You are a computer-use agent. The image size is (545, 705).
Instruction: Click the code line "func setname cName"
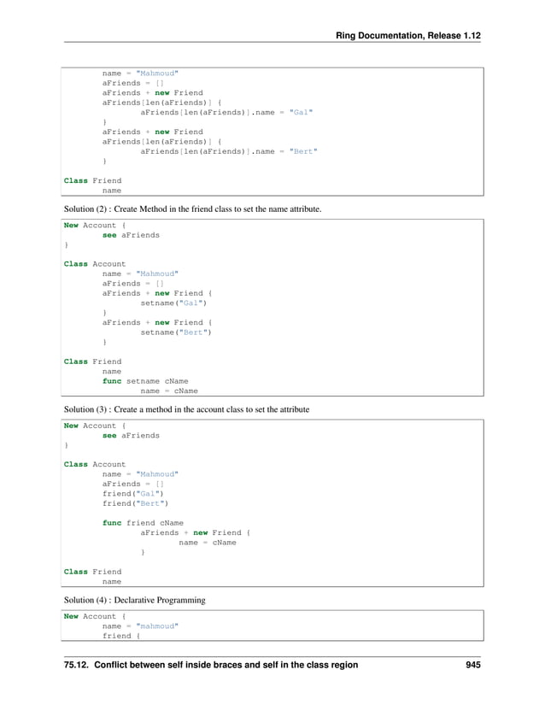pyautogui.click(x=145, y=381)
